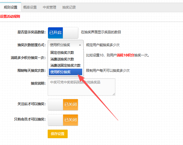Click the red 设置活动规则 heading
Image resolution: width=183 pixels, height=145 pixels.
pyautogui.click(x=10, y=17)
